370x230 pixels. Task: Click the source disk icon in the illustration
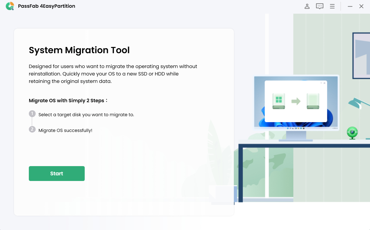click(278, 101)
